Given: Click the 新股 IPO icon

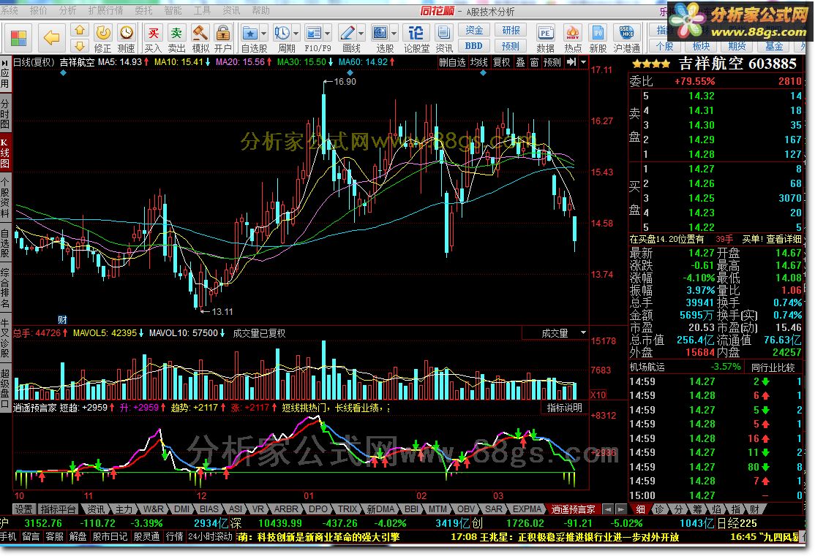Looking at the screenshot, I should pyautogui.click(x=598, y=33).
